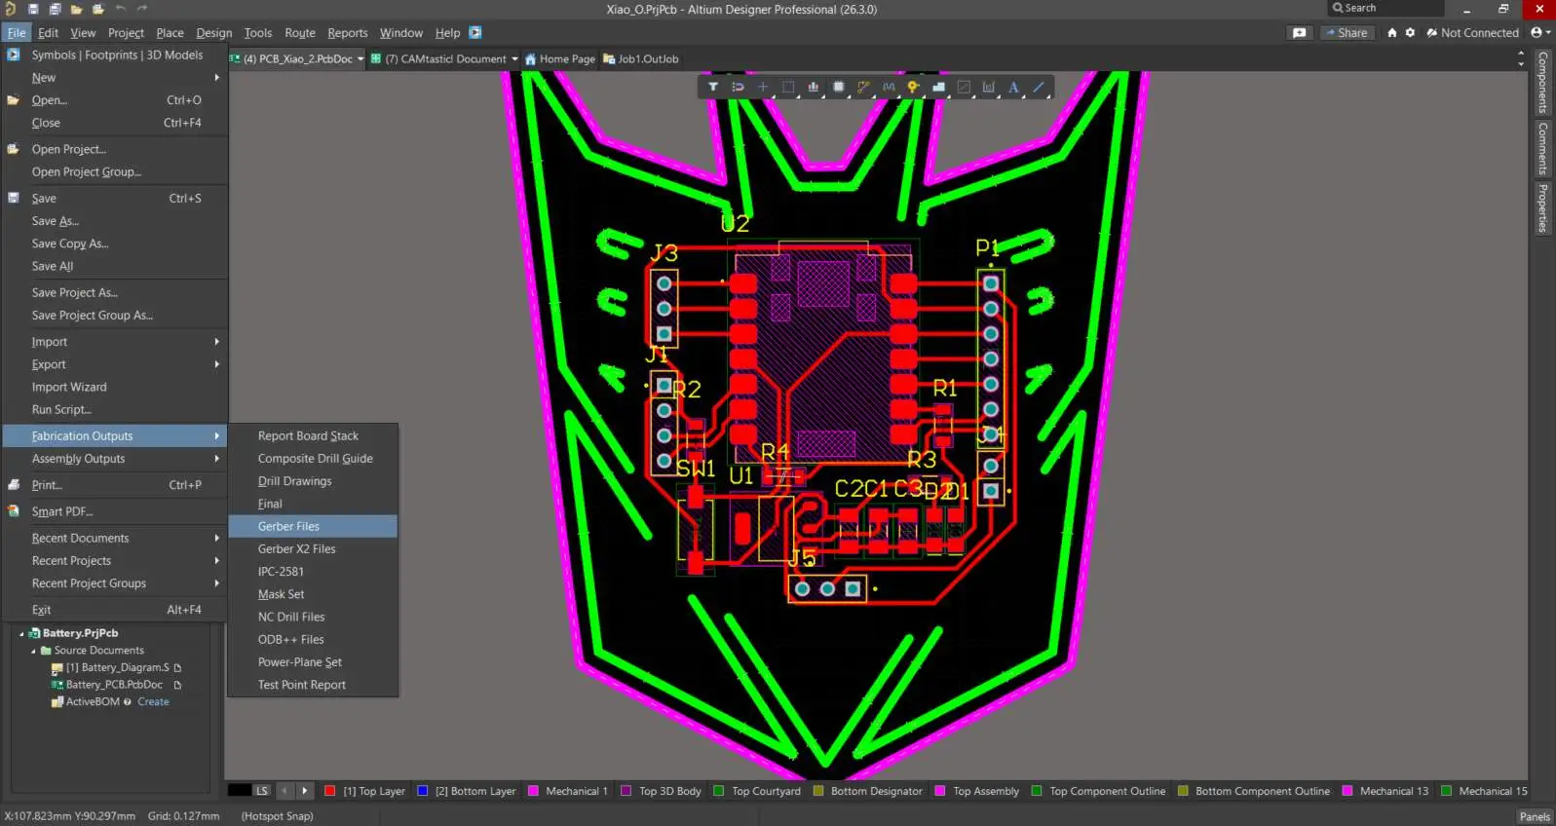
Task: Click the Search field in title bar
Action: 1385,9
